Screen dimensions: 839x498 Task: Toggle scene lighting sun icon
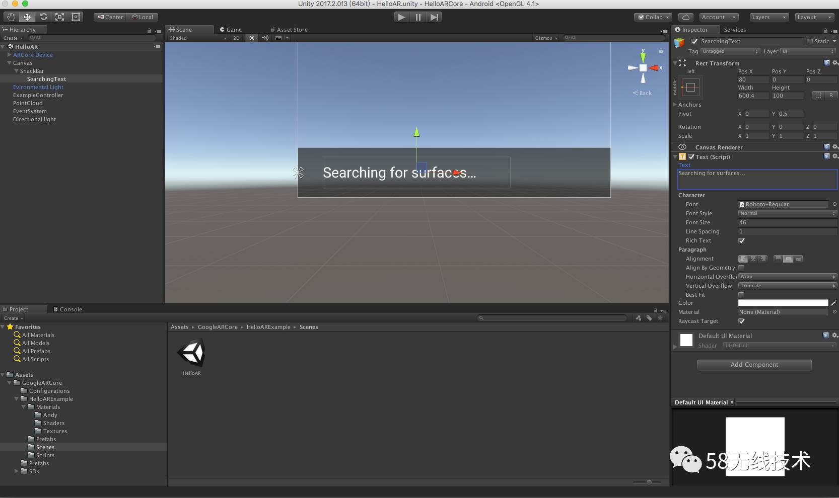tap(252, 38)
